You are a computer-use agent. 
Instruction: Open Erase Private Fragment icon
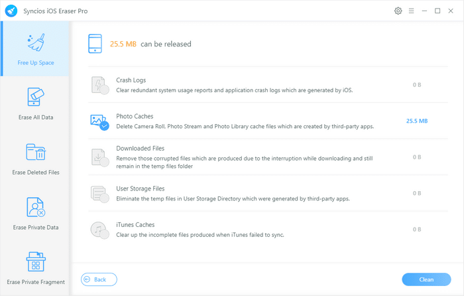[36, 261]
